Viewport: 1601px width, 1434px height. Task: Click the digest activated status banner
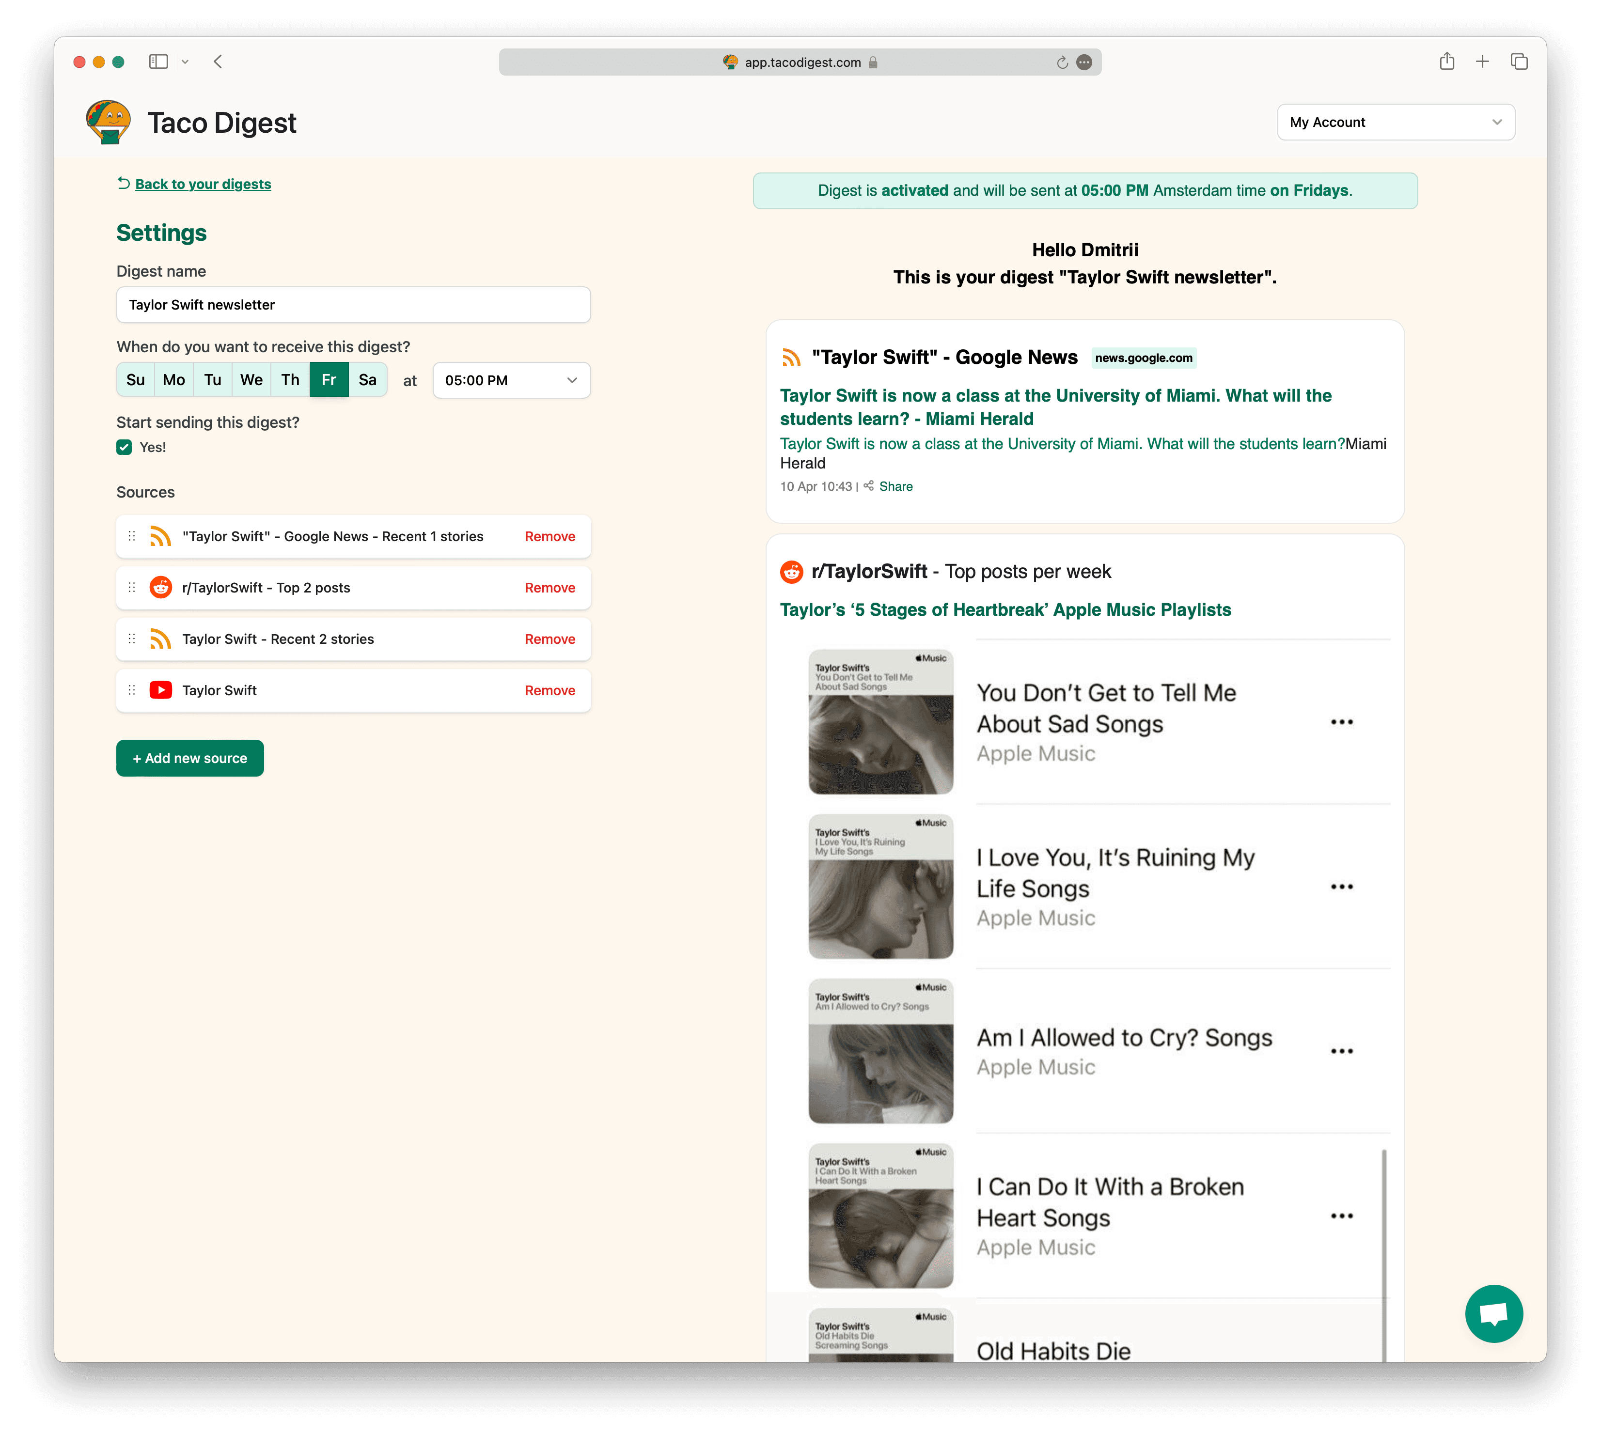[1085, 191]
